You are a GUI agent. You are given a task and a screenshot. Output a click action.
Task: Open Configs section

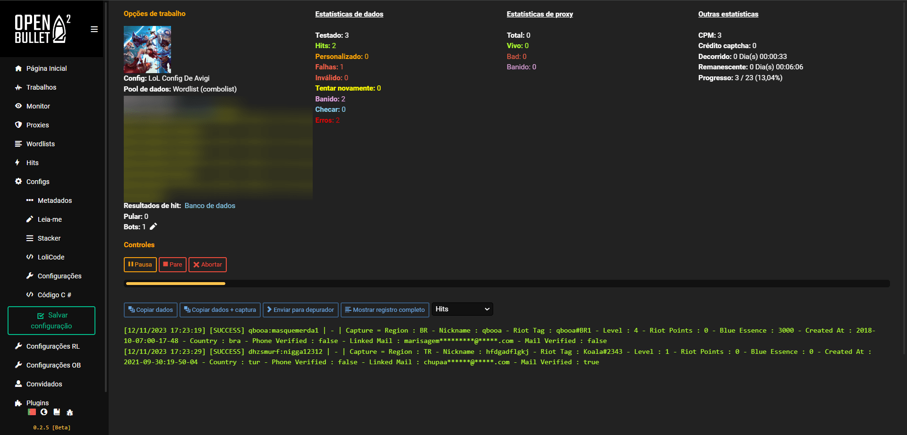(x=38, y=182)
